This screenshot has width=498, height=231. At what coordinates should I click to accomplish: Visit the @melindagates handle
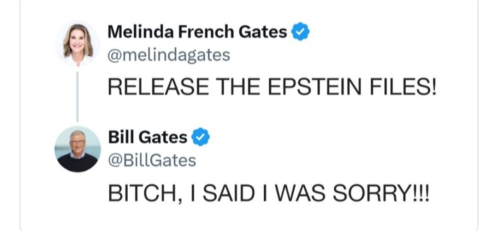coord(169,55)
